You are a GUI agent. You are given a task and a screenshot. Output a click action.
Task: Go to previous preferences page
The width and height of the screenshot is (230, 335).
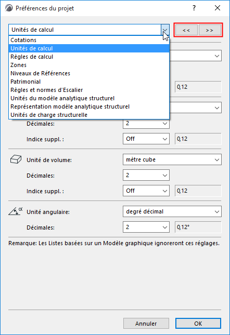[186, 30]
